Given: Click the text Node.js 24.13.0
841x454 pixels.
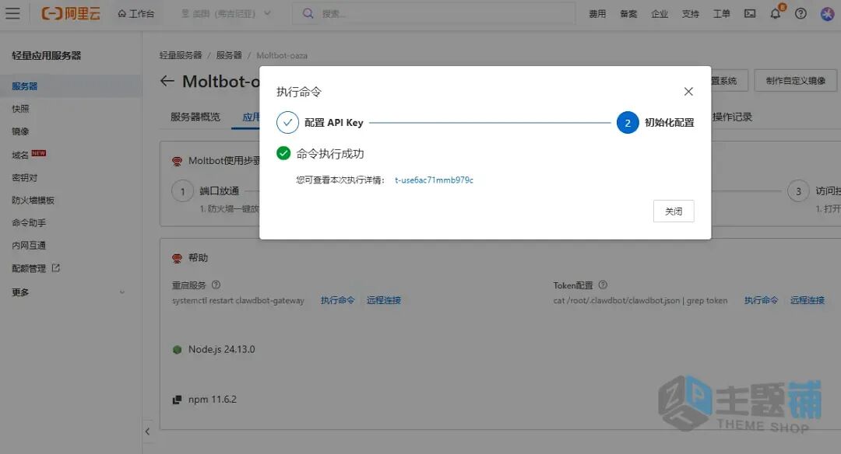Looking at the screenshot, I should 221,349.
